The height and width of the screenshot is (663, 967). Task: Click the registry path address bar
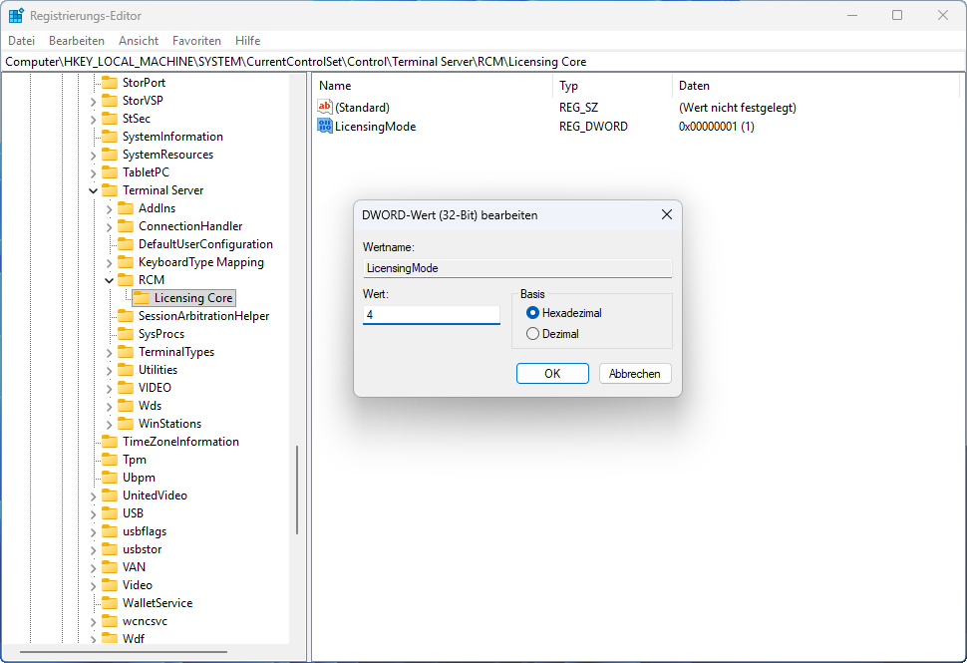[x=483, y=62]
